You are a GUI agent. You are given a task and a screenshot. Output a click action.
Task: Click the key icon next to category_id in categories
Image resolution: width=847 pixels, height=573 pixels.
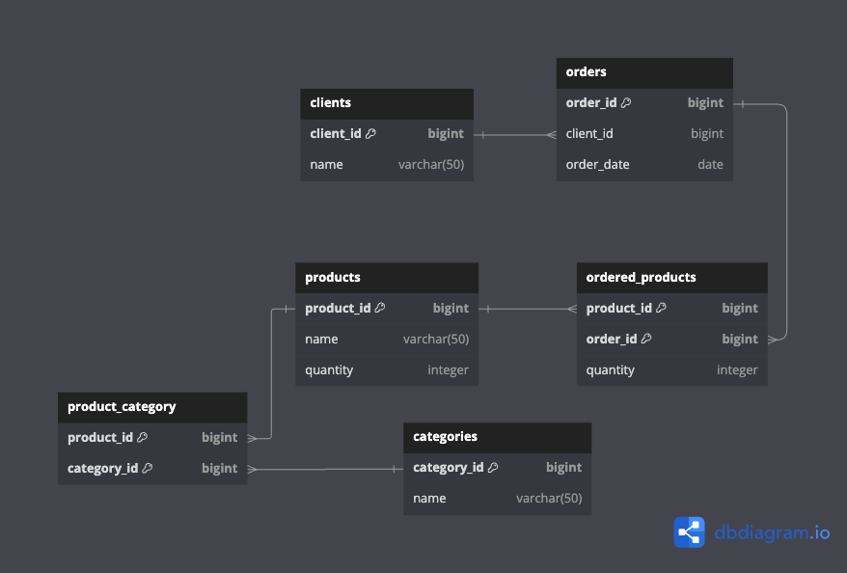(x=493, y=468)
